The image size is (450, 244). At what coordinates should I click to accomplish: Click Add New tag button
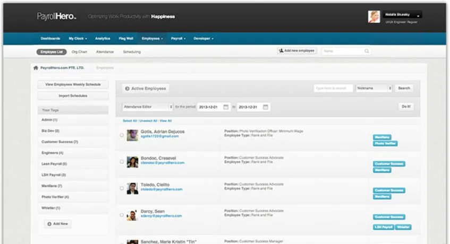click(x=58, y=224)
